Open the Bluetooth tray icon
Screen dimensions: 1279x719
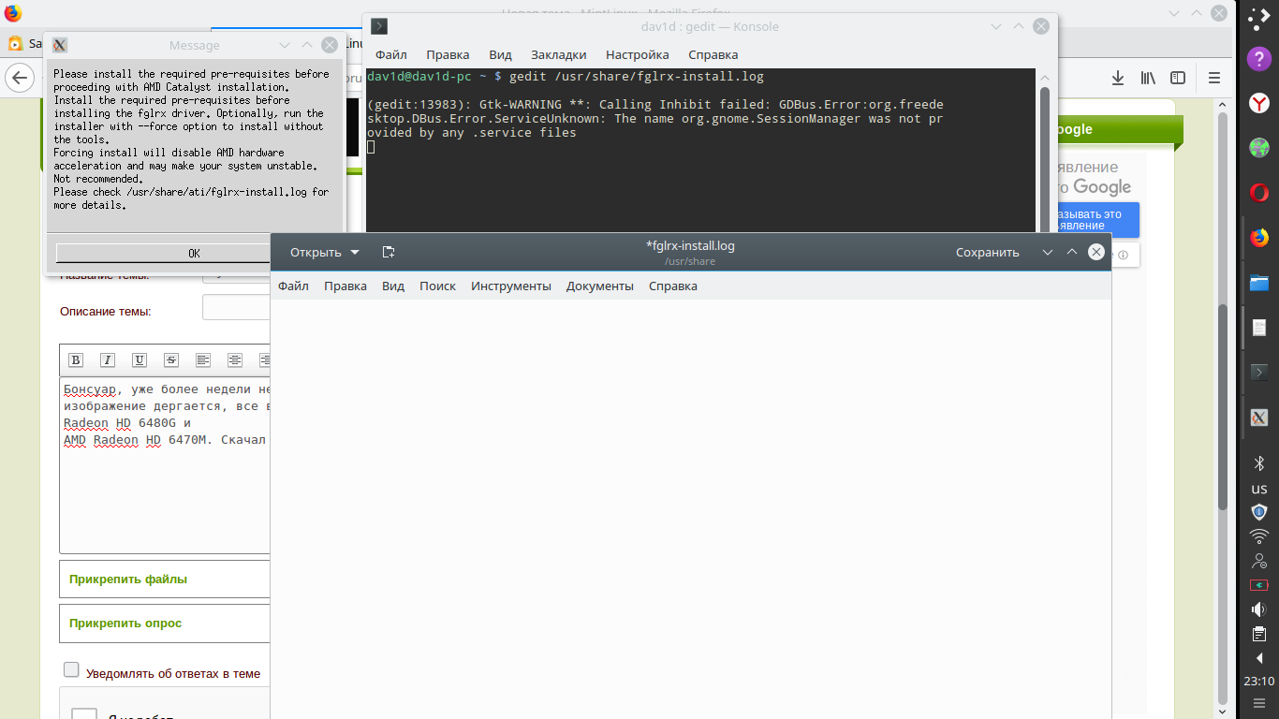point(1259,463)
